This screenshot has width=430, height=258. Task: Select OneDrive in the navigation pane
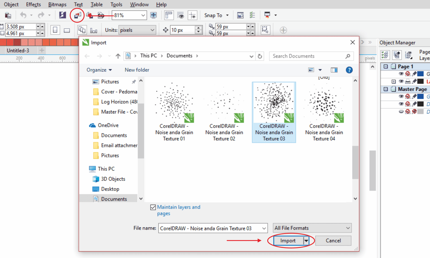tap(108, 125)
